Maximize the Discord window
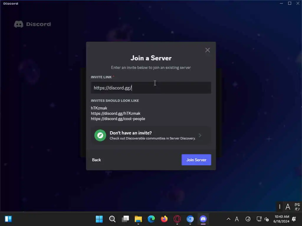Screen dimensions: 302x226 pos(290,3)
